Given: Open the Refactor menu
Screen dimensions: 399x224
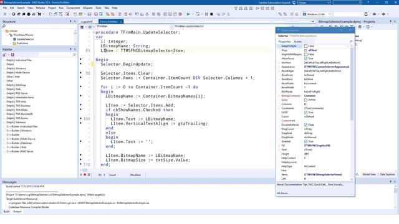Looking at the screenshot, I should coord(40,8).
